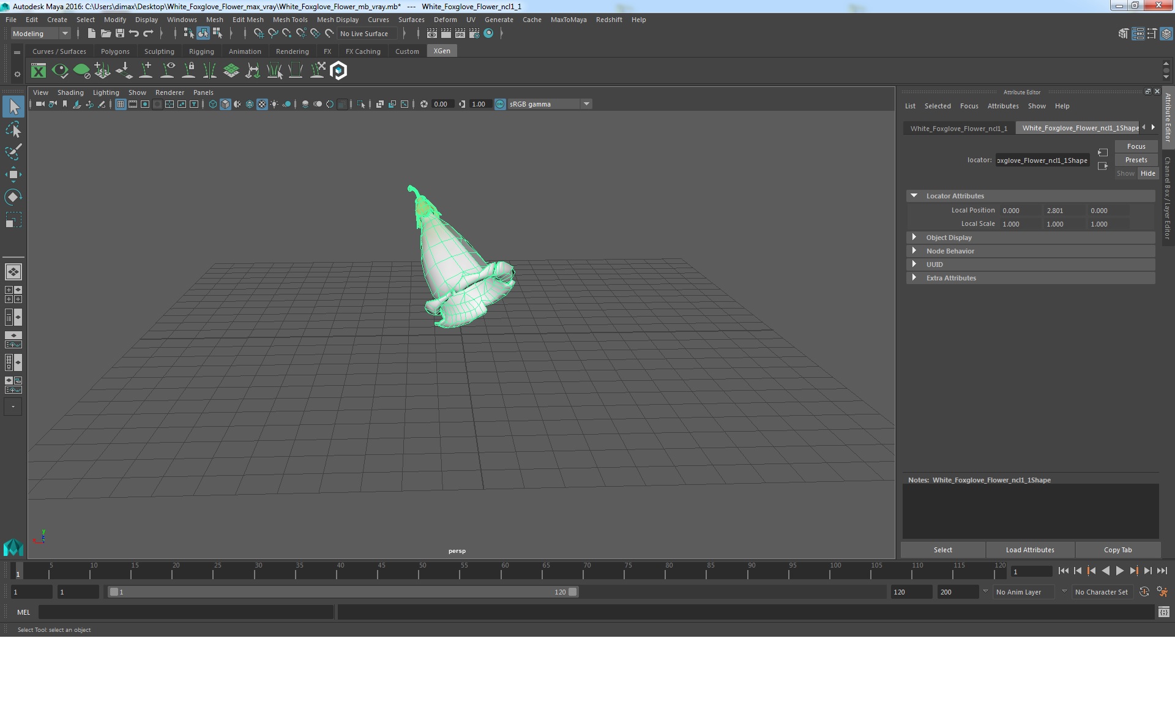Image resolution: width=1175 pixels, height=709 pixels.
Task: Create a new scene from toolbar
Action: point(91,34)
